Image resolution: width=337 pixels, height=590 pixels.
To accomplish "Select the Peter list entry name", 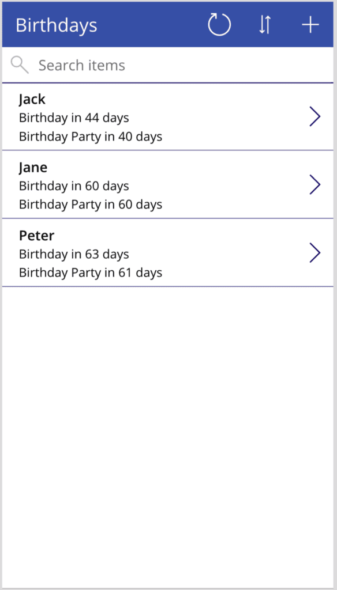I will pyautogui.click(x=36, y=236).
